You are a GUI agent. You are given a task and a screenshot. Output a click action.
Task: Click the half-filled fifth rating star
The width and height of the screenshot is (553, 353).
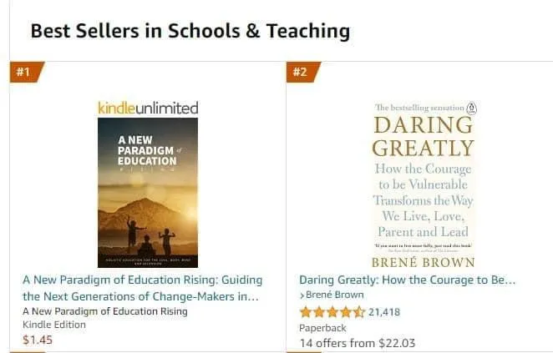[x=359, y=312]
